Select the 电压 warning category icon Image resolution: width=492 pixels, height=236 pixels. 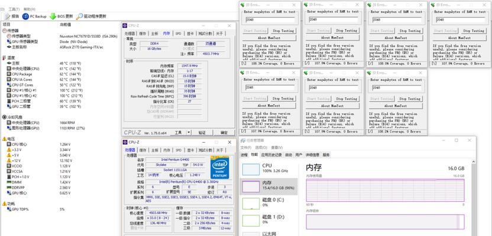4,139
